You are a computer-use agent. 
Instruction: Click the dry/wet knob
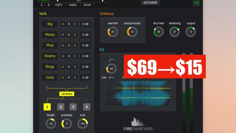(x=159, y=32)
